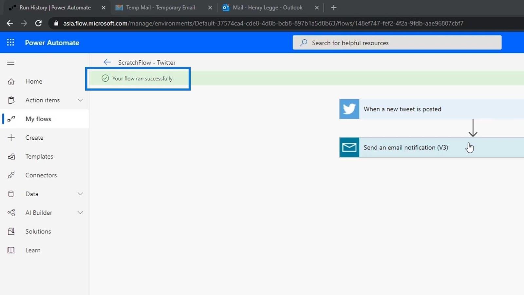Expand the Action items chevron
524x295 pixels.
[80, 100]
